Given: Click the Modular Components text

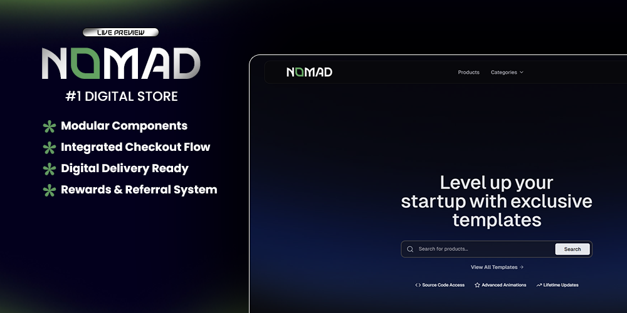Looking at the screenshot, I should pos(124,126).
